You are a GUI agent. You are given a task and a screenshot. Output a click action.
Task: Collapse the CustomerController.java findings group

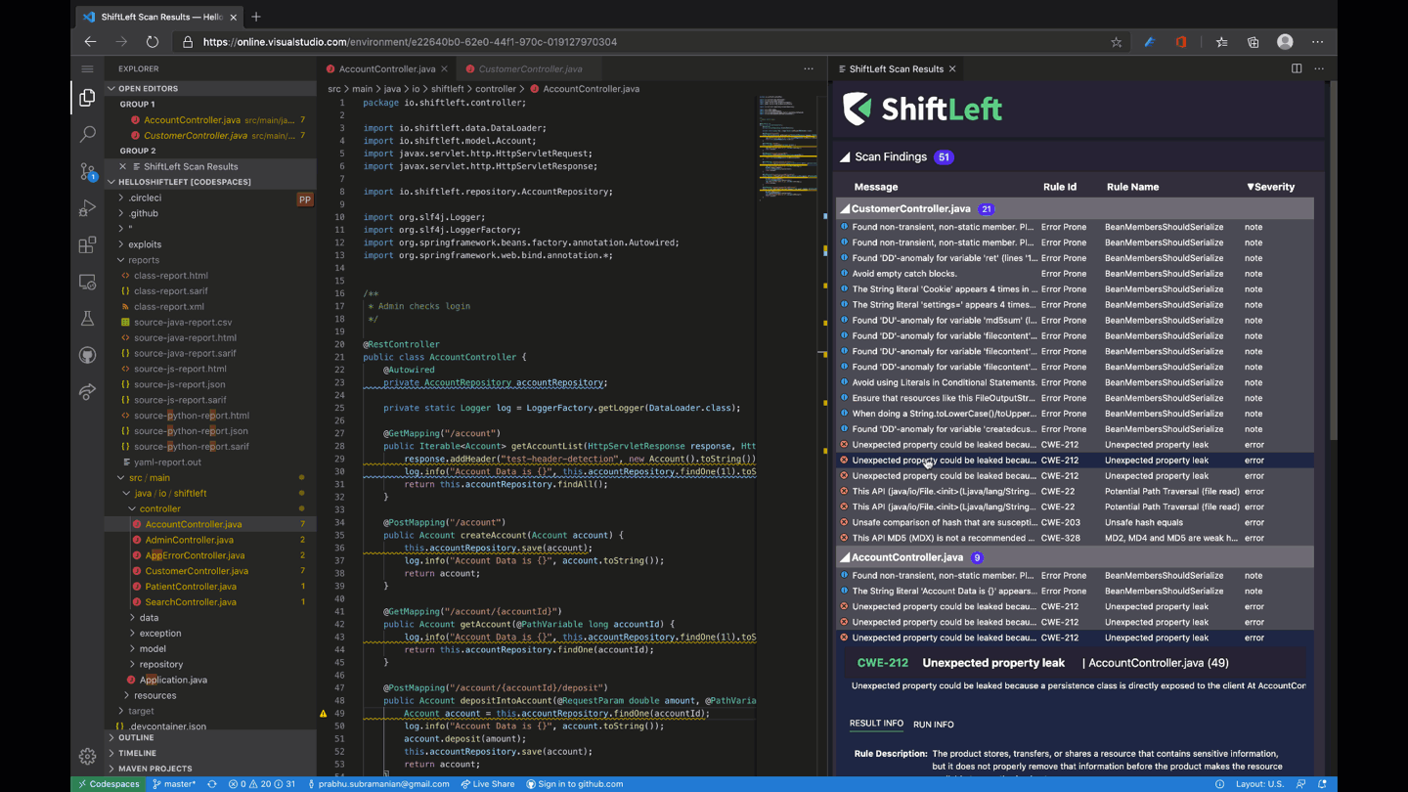845,209
